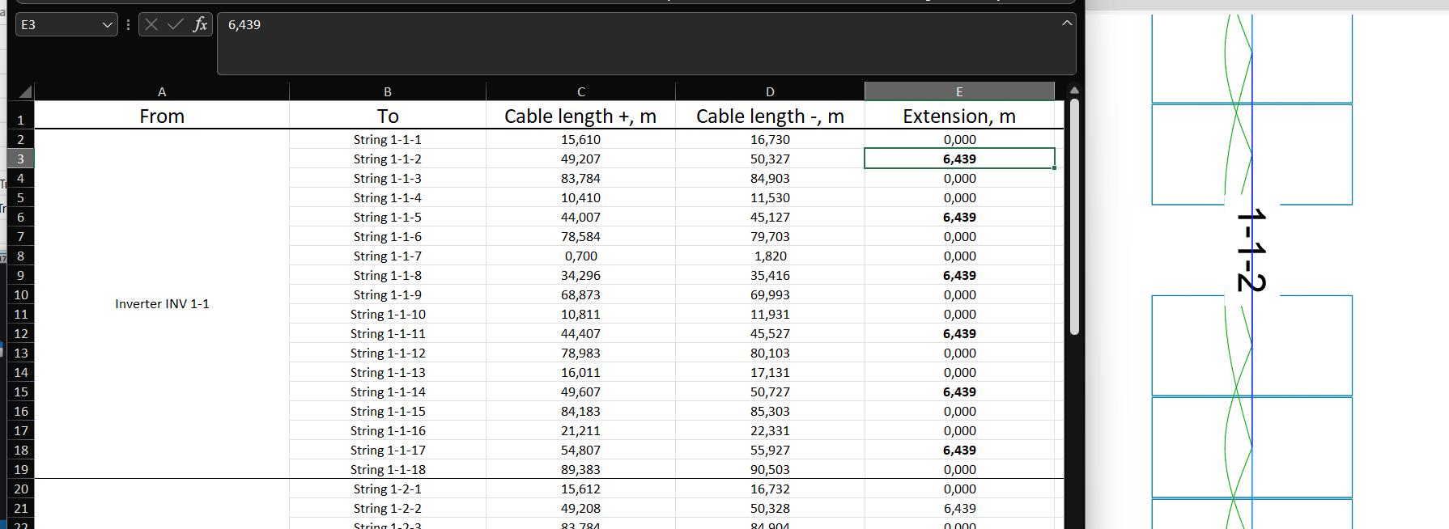The width and height of the screenshot is (1449, 529).
Task: Click the cell with value 15,610
Action: tap(580, 139)
